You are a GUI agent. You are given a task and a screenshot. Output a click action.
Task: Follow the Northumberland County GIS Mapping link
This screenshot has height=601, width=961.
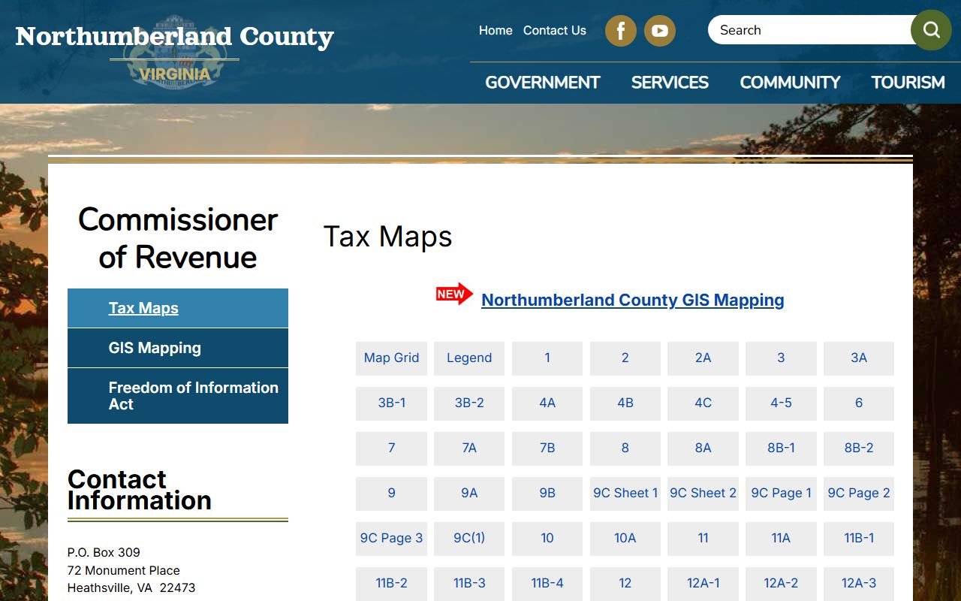(x=633, y=300)
